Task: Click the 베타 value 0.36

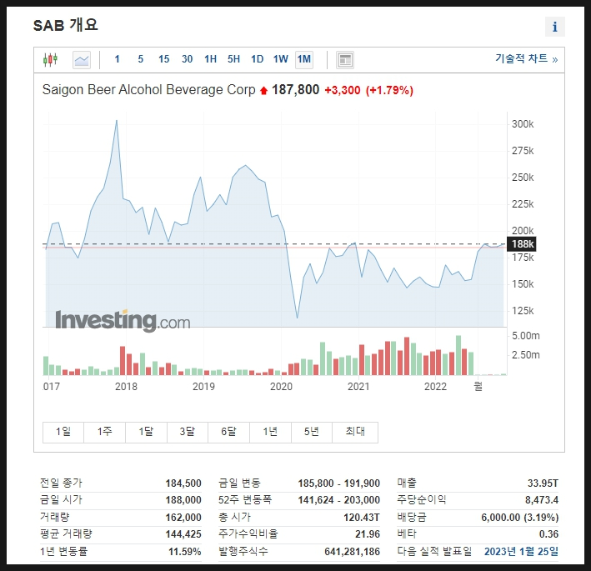Action: (548, 534)
